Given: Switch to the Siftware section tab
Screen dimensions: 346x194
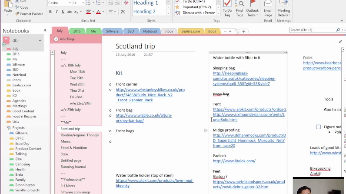Looking at the screenshot, I should point(112,31).
